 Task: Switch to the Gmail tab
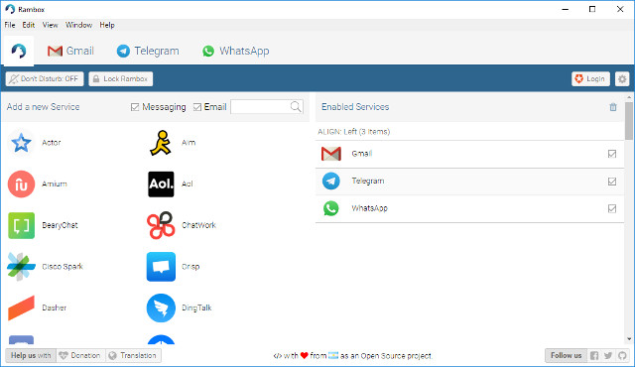(x=70, y=51)
